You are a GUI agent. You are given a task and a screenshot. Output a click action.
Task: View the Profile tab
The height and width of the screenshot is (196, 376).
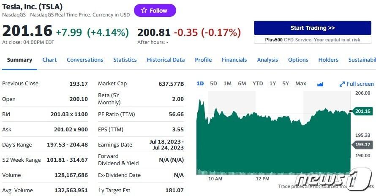[x=203, y=60]
